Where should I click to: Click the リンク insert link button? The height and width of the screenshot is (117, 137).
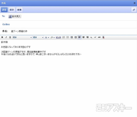pos(58,37)
